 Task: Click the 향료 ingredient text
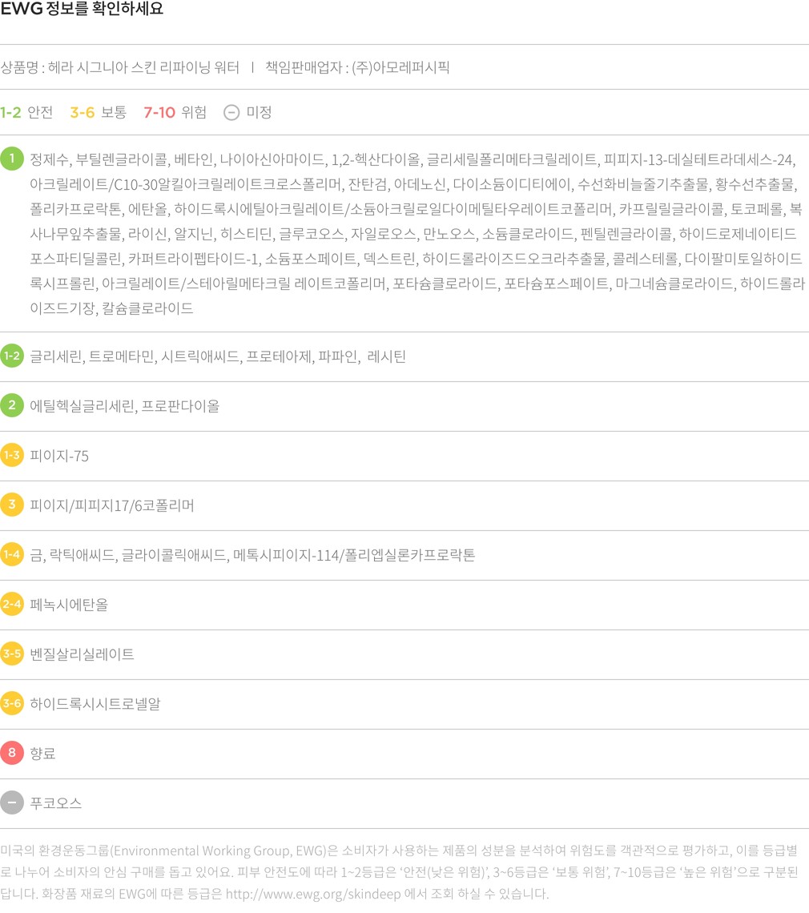pyautogui.click(x=42, y=754)
